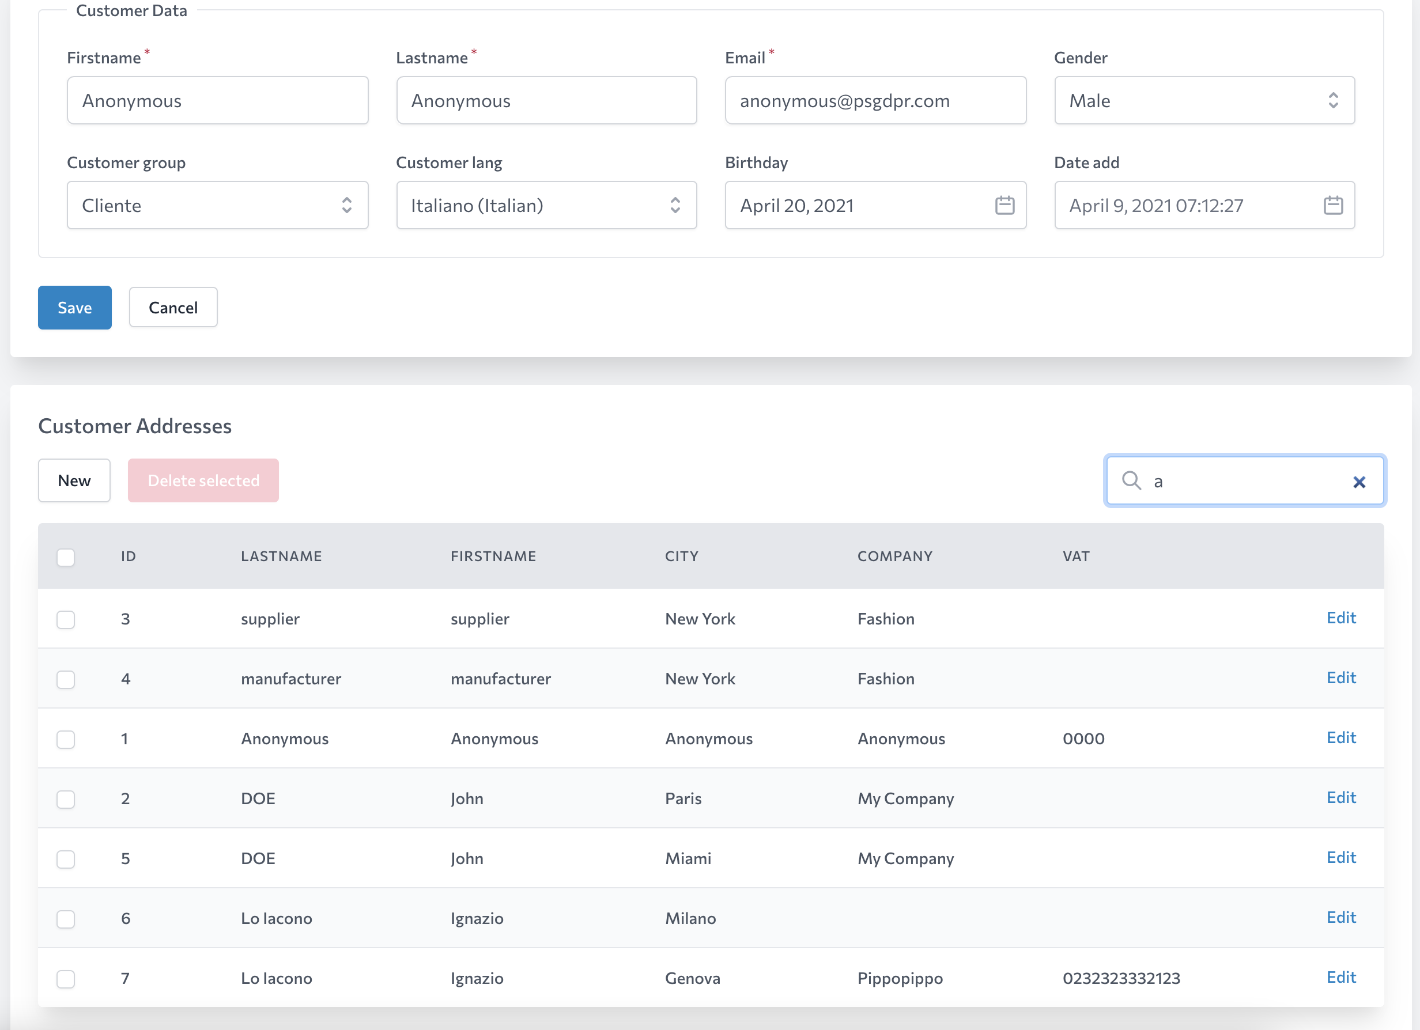This screenshot has width=1420, height=1030.
Task: Toggle the select-all addresses header checkbox
Action: tap(66, 557)
